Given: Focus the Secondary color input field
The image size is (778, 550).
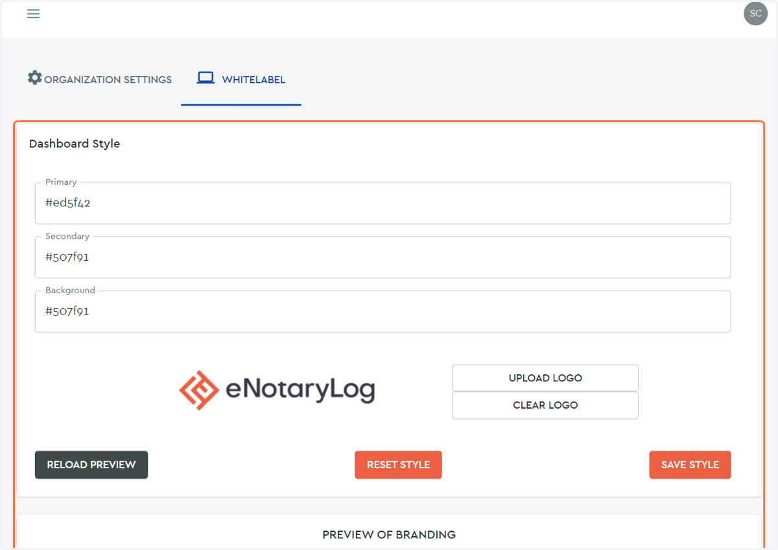Looking at the screenshot, I should [383, 257].
